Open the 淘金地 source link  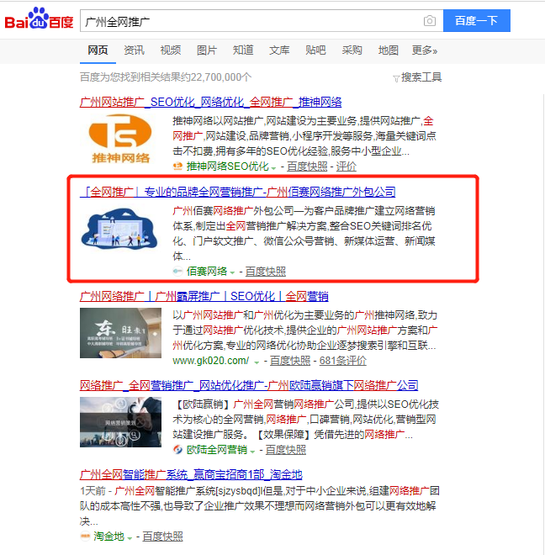pos(108,536)
